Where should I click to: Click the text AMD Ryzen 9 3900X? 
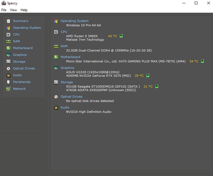click(82, 36)
